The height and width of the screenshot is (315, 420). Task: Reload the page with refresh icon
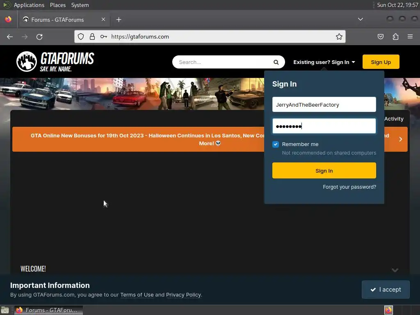(x=39, y=37)
